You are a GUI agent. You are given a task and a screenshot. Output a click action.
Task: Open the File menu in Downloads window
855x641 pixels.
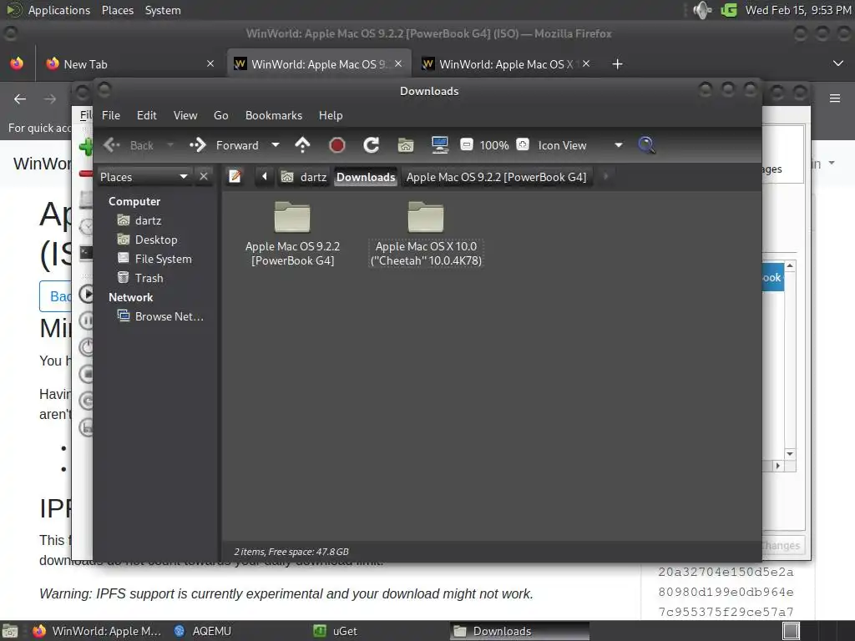point(111,115)
